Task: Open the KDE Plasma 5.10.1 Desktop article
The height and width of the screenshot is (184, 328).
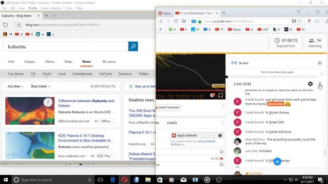Action: pos(86,138)
